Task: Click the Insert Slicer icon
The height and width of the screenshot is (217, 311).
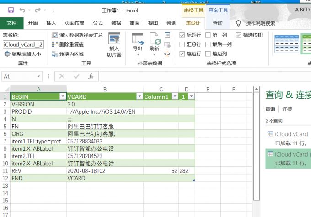Action: pyautogui.click(x=114, y=45)
